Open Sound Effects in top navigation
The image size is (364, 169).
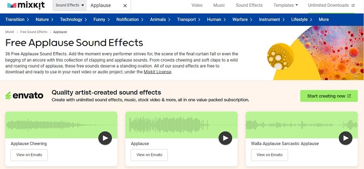pyautogui.click(x=249, y=5)
